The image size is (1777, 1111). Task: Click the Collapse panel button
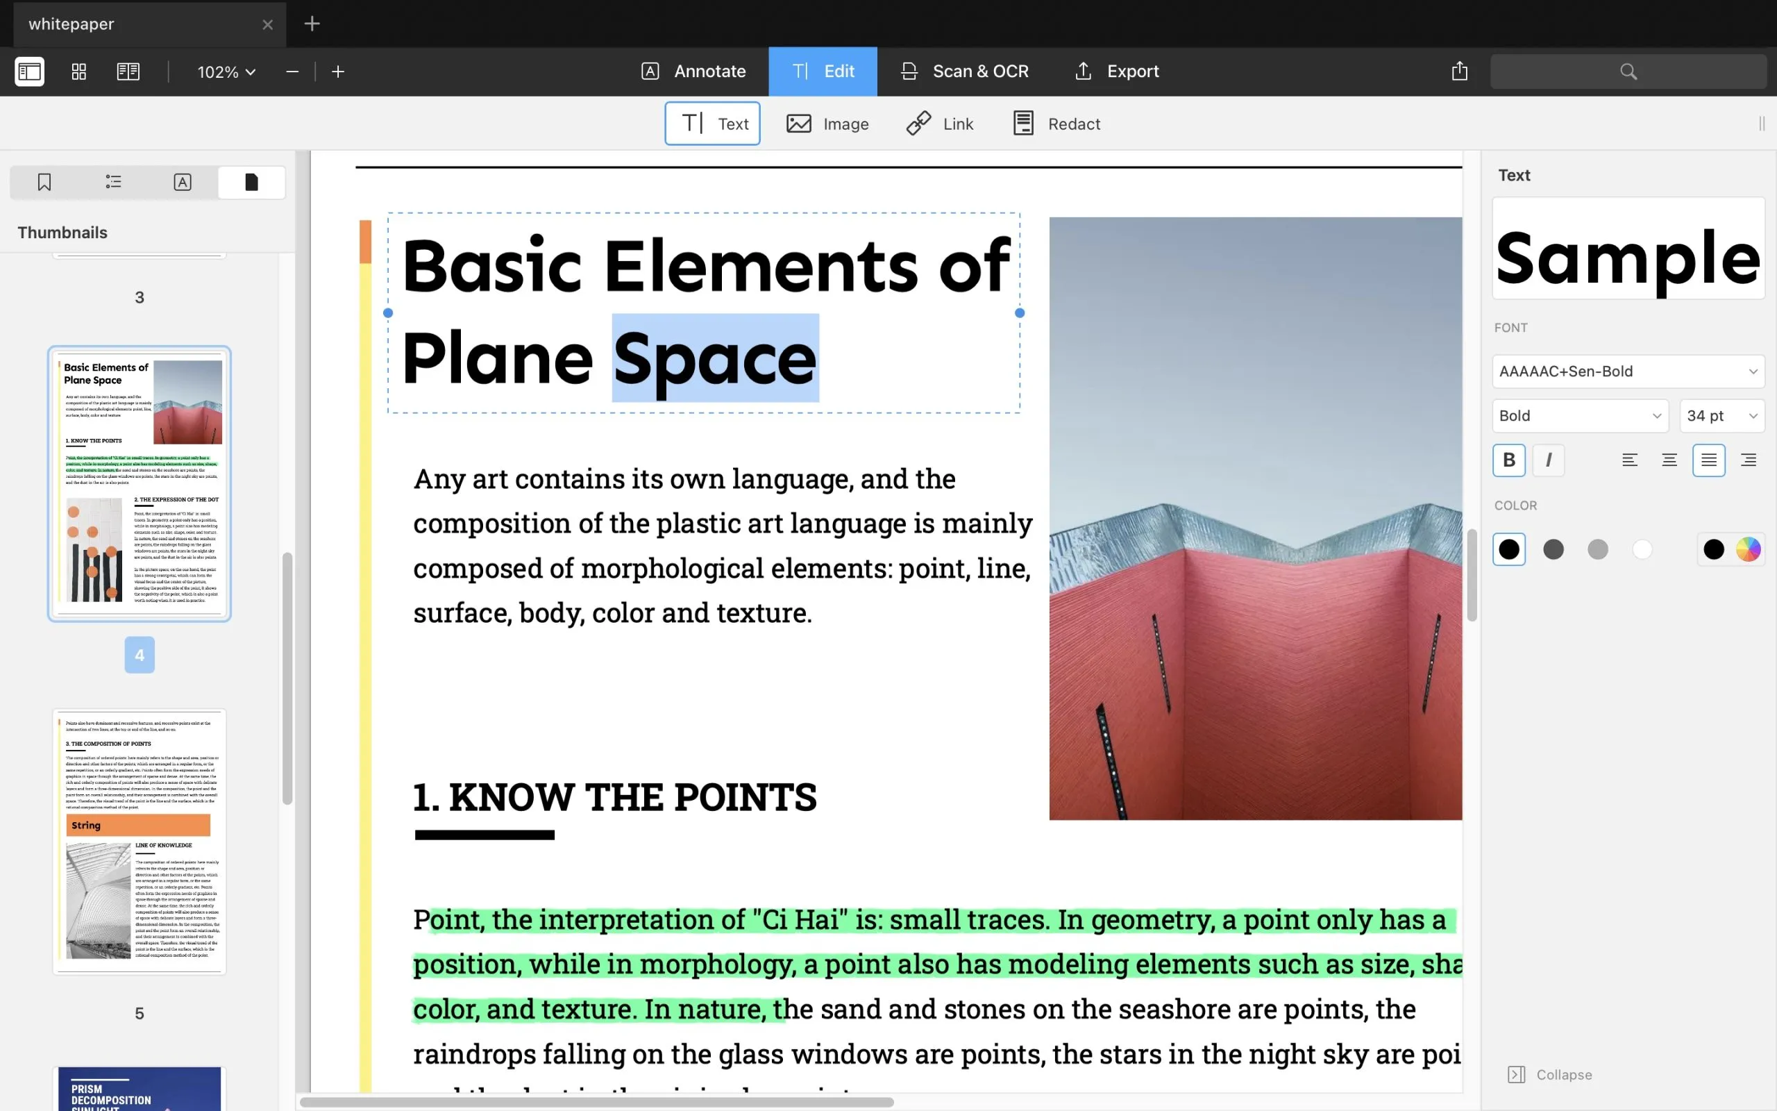tap(1549, 1074)
